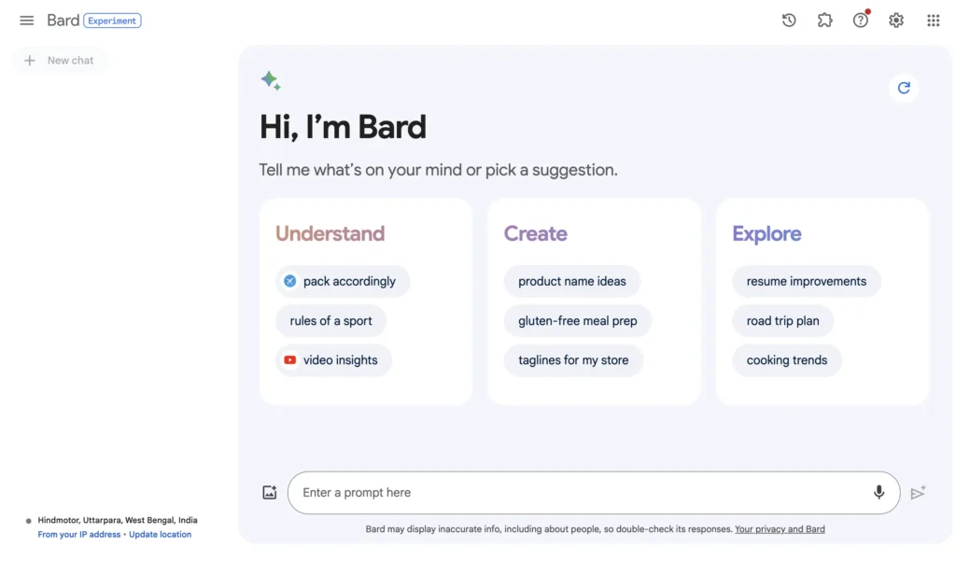956x562 pixels.
Task: Refresh suggestions with the reload icon
Action: pyautogui.click(x=903, y=87)
